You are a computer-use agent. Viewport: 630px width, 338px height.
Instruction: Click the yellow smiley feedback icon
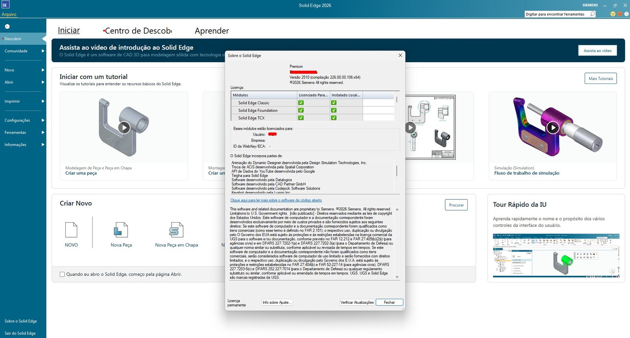(x=613, y=14)
